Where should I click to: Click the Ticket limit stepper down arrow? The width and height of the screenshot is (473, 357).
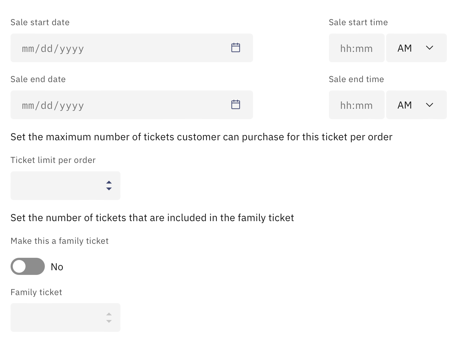pos(109,189)
